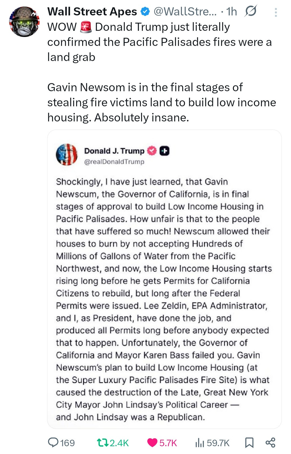Click the Donald J. Trump name in the quote

click(114, 151)
